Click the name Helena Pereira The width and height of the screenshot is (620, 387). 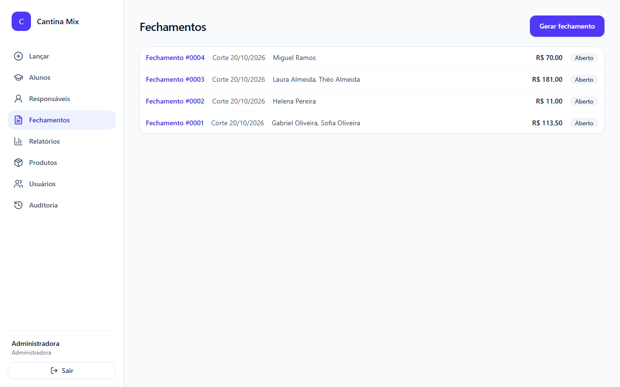[x=294, y=101]
